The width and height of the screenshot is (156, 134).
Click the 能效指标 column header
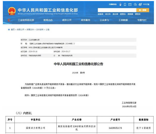(x=144, y=119)
